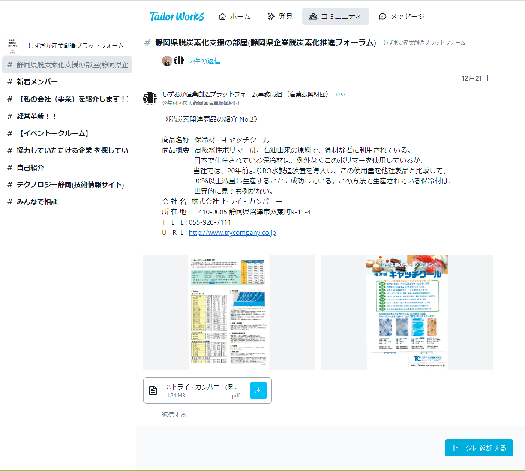Open the 【イベントークルーム】 channel

[x=67, y=133]
